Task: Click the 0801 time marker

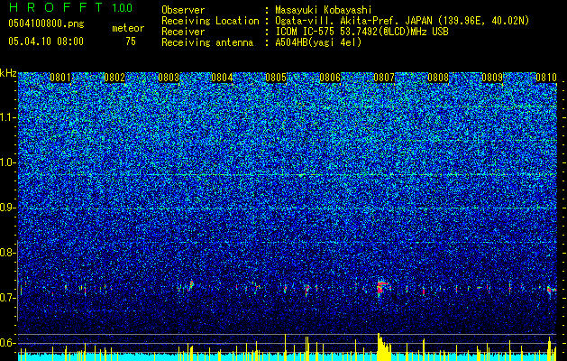Action: coord(60,78)
